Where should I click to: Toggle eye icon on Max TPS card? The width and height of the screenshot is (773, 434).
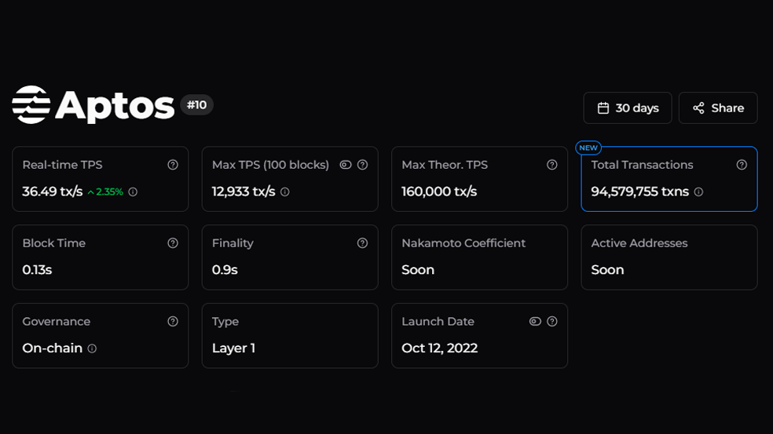(346, 165)
